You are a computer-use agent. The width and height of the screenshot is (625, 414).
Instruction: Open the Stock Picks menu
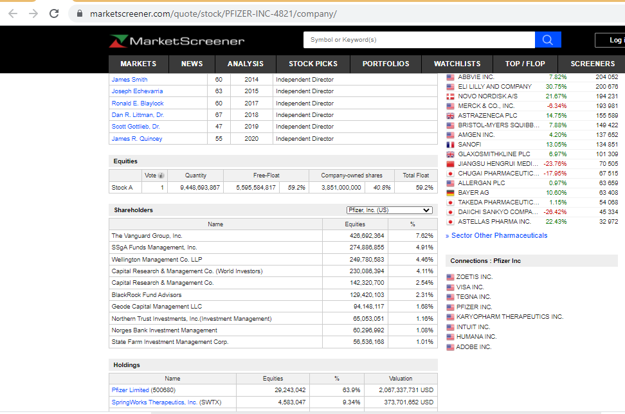[x=313, y=64]
